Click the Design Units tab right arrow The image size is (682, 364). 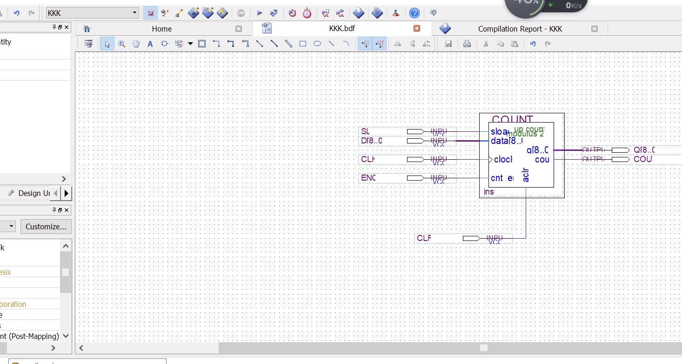pyautogui.click(x=66, y=193)
